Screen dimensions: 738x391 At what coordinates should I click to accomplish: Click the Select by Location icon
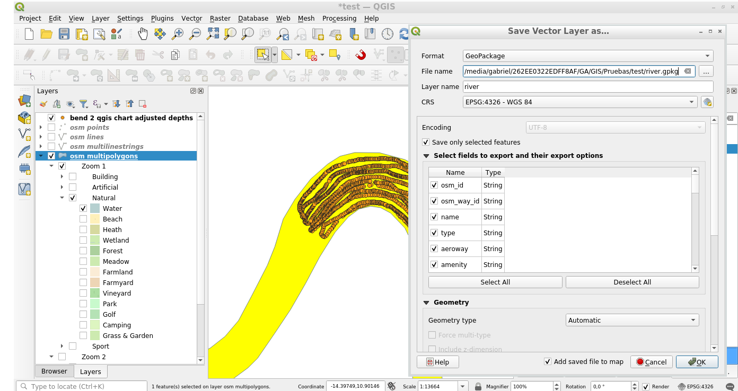(x=335, y=55)
